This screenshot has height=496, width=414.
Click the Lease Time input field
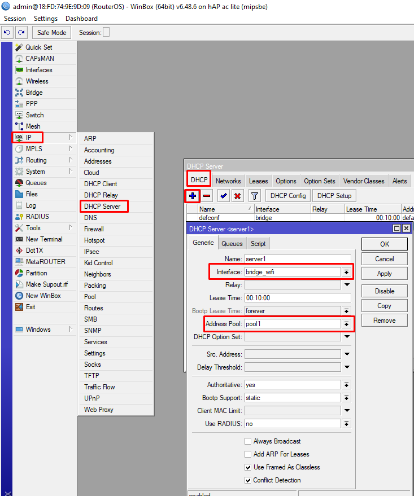tap(298, 298)
